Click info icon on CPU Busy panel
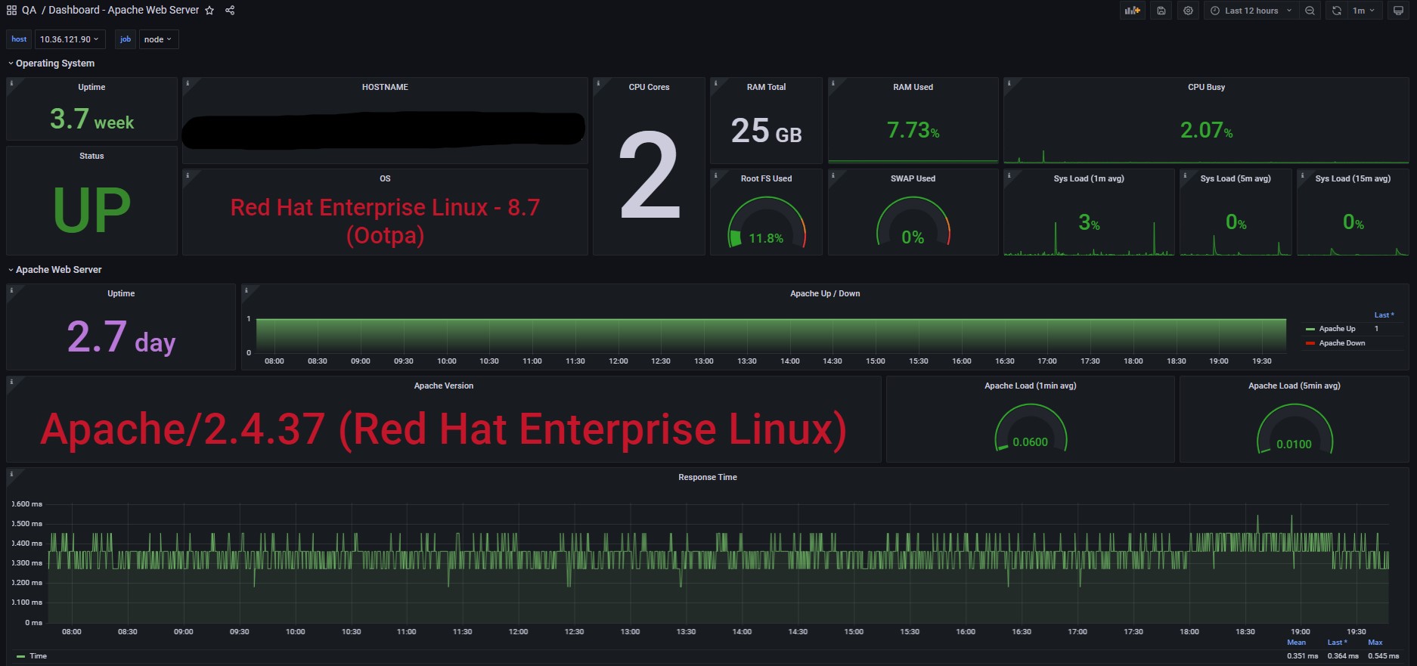The width and height of the screenshot is (1417, 666). (1009, 83)
